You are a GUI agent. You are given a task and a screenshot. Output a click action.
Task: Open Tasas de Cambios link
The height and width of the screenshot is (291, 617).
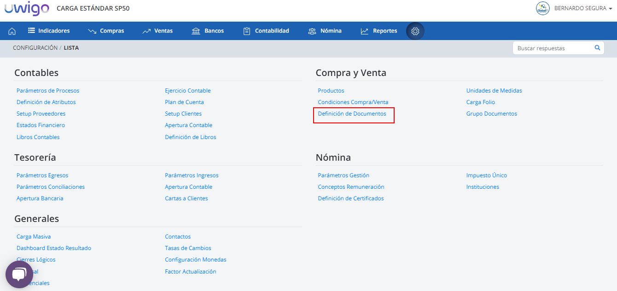pos(188,248)
